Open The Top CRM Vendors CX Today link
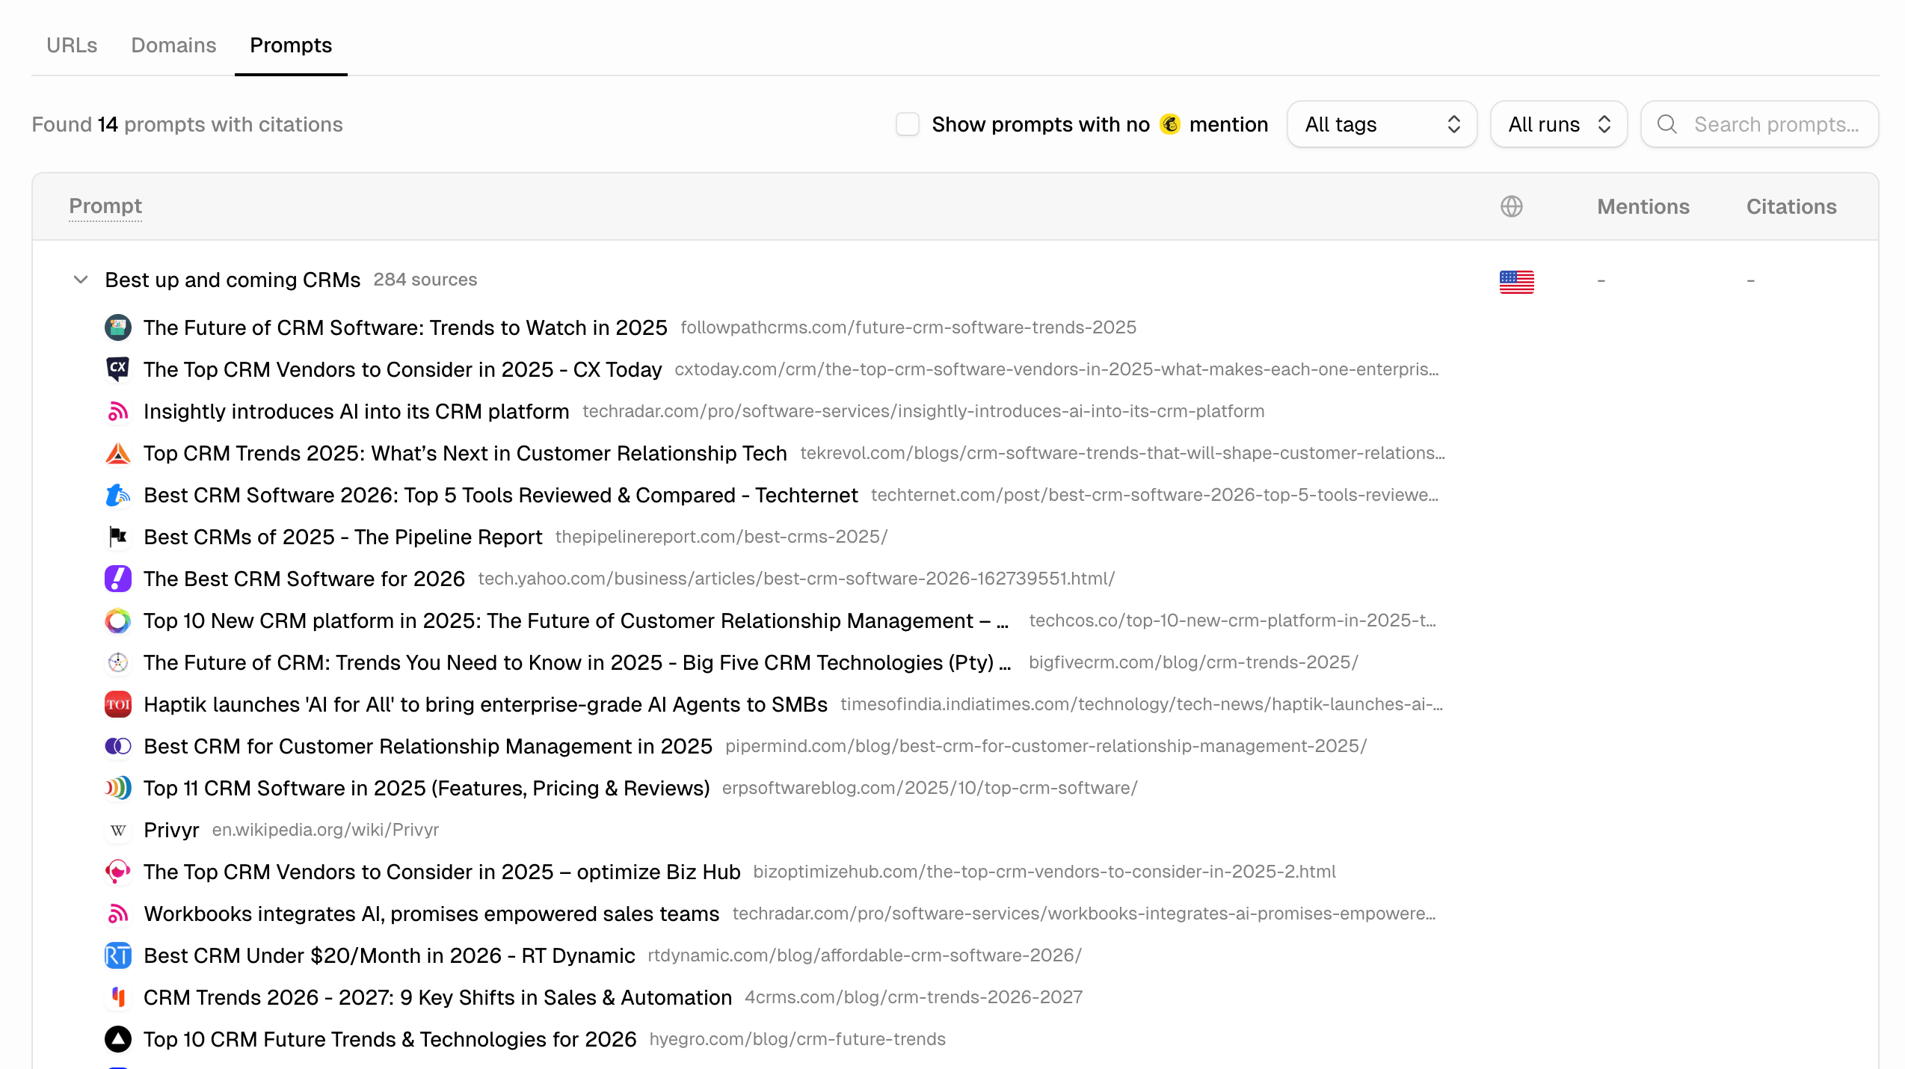Viewport: 1905px width, 1069px height. point(403,369)
